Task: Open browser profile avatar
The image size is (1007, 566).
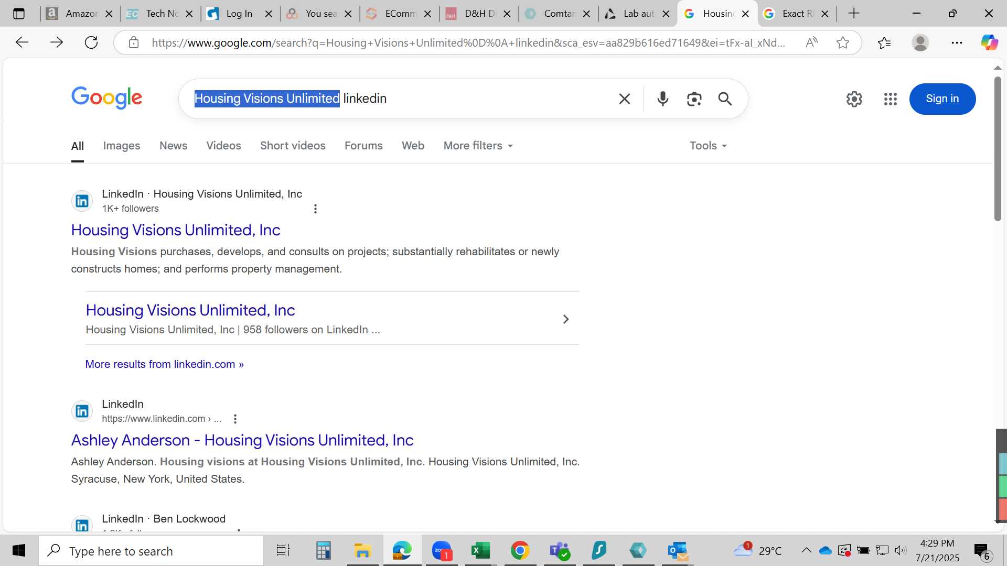Action: (920, 42)
